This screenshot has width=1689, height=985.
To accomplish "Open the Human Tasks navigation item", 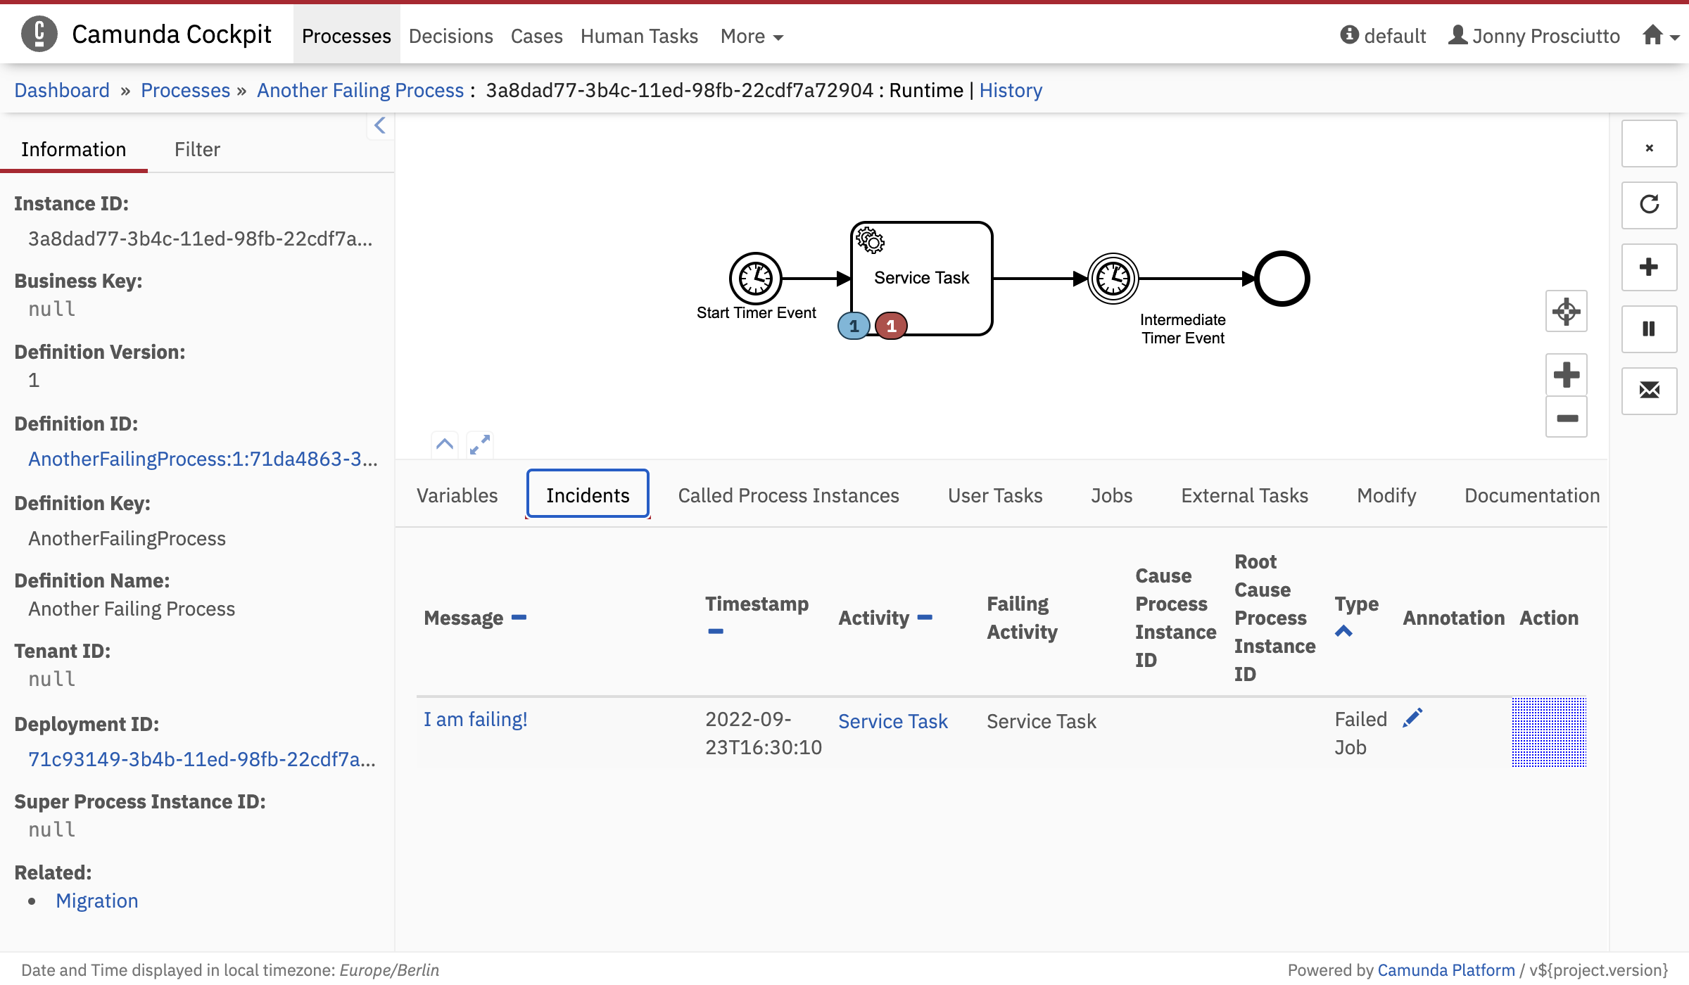I will click(x=639, y=36).
